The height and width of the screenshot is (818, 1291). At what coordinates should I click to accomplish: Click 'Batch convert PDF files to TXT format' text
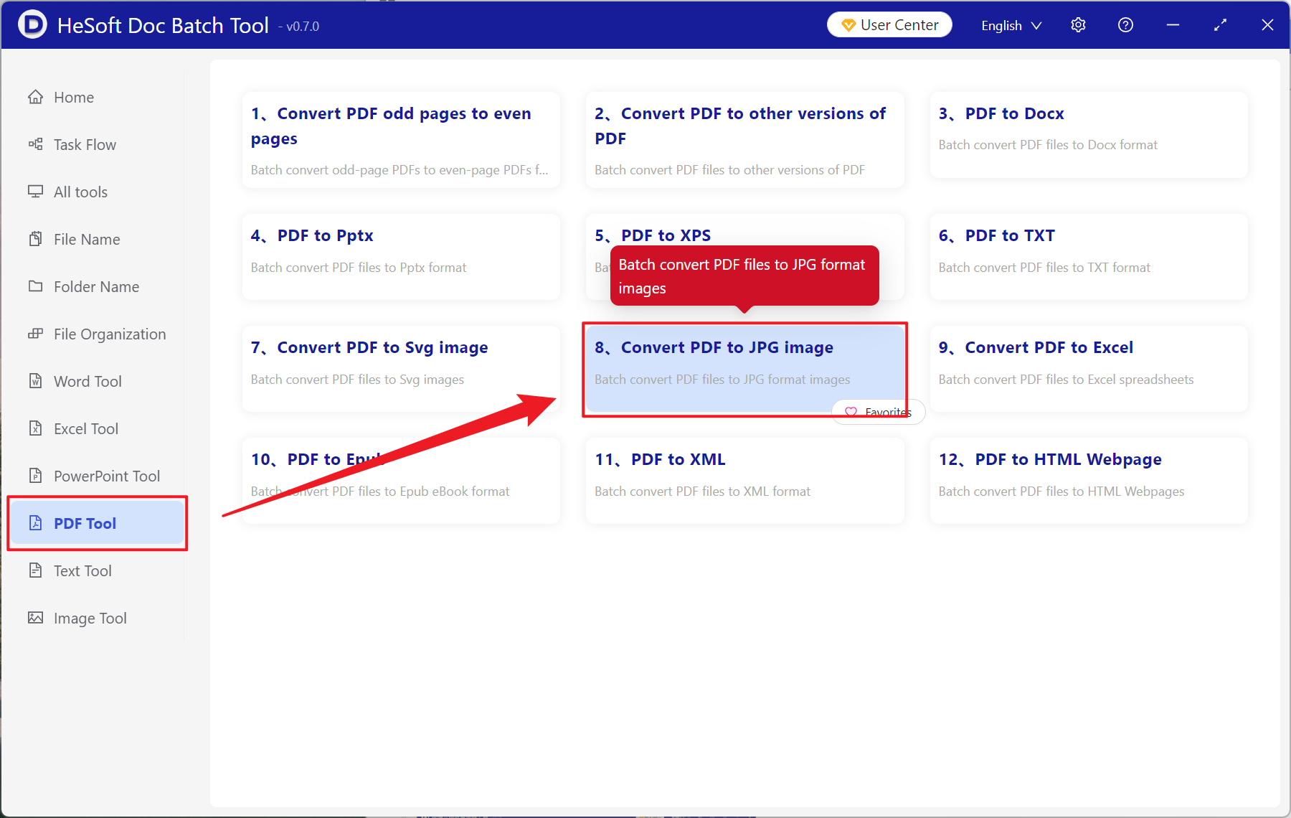pyautogui.click(x=1044, y=268)
